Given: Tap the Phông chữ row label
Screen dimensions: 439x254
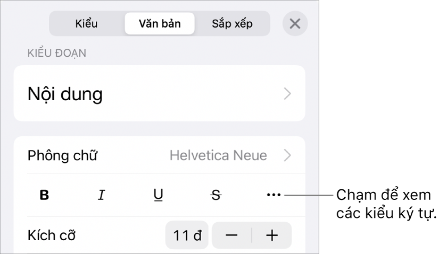Looking at the screenshot, I should [62, 155].
